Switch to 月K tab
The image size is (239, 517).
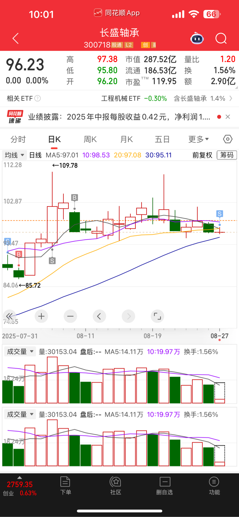(x=126, y=139)
